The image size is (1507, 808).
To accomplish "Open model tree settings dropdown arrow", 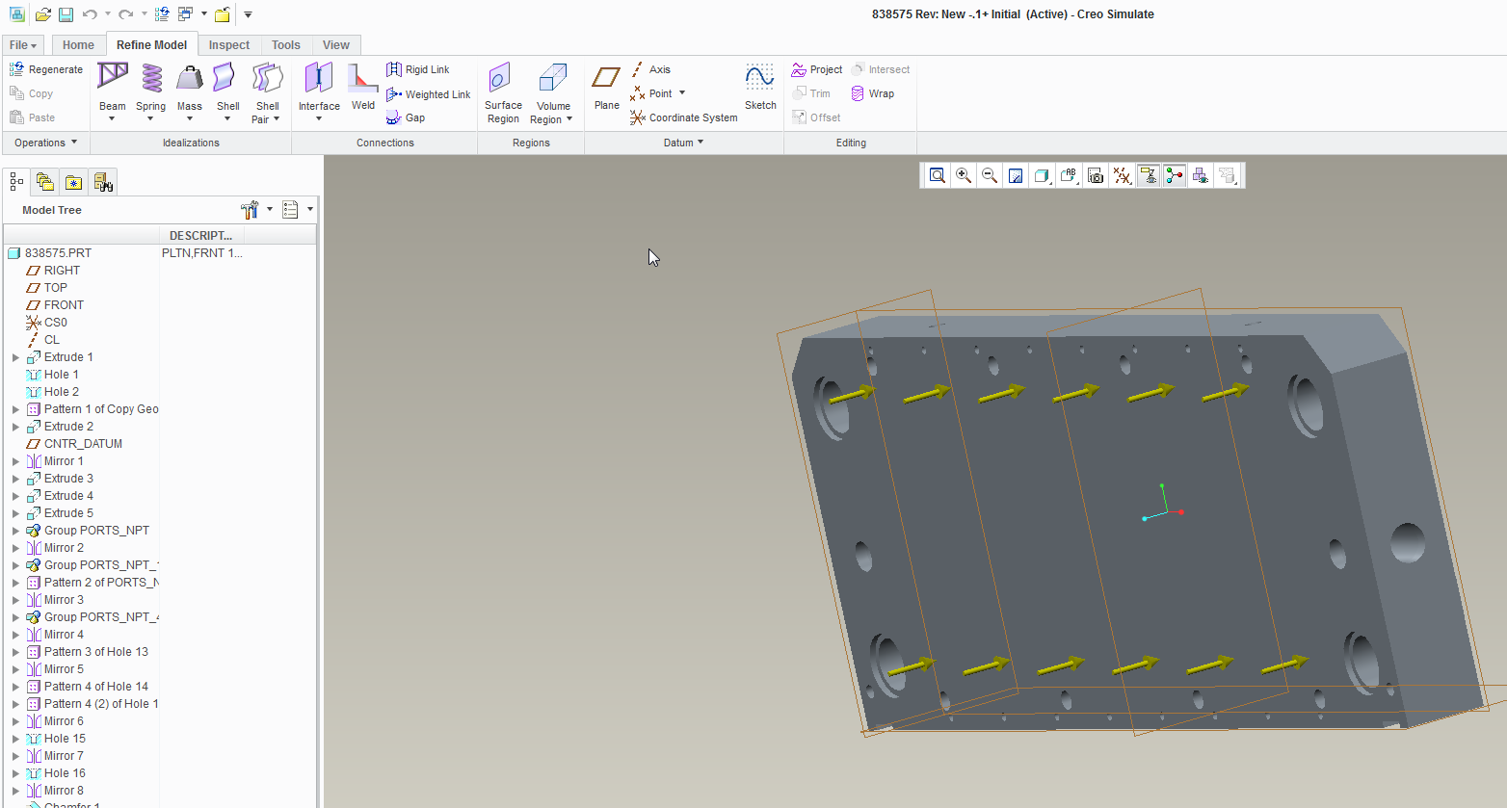I will [x=270, y=209].
